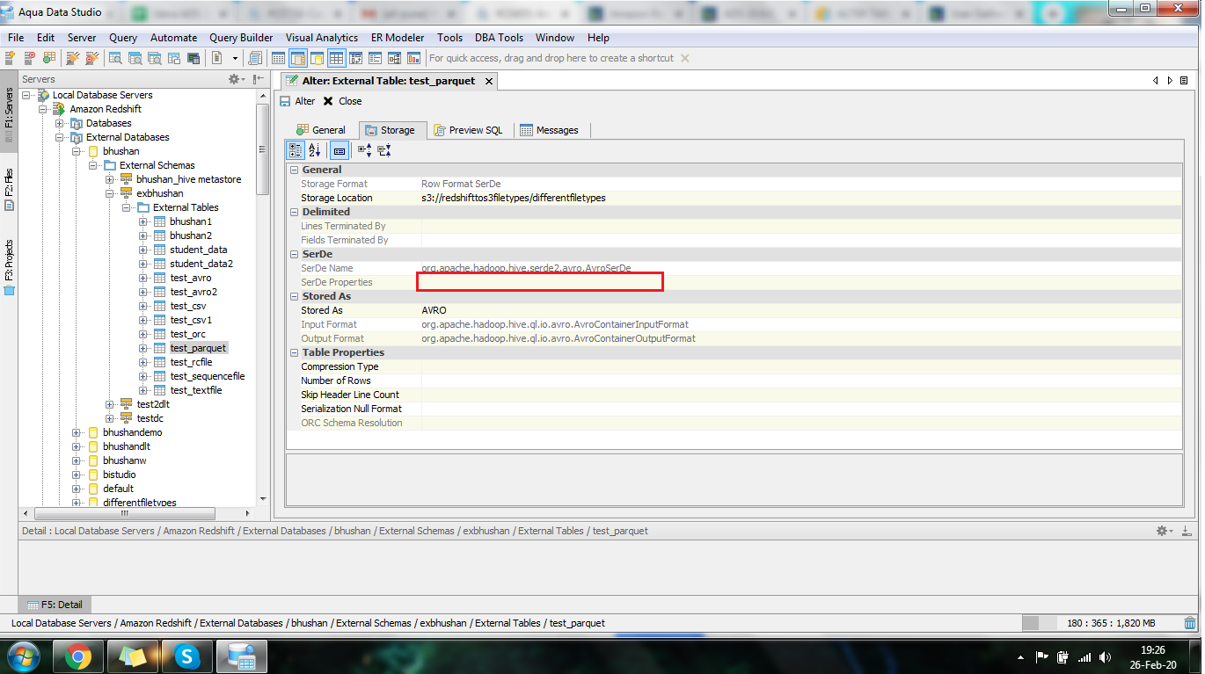Viewport: 1205px width, 674px height.
Task: Collapse the Servers panel with pin icon
Action: coord(259,79)
